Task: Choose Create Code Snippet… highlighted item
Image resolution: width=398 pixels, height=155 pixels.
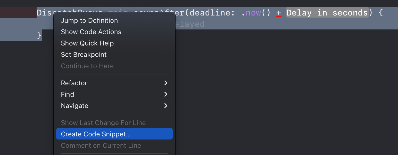Action: (x=114, y=134)
